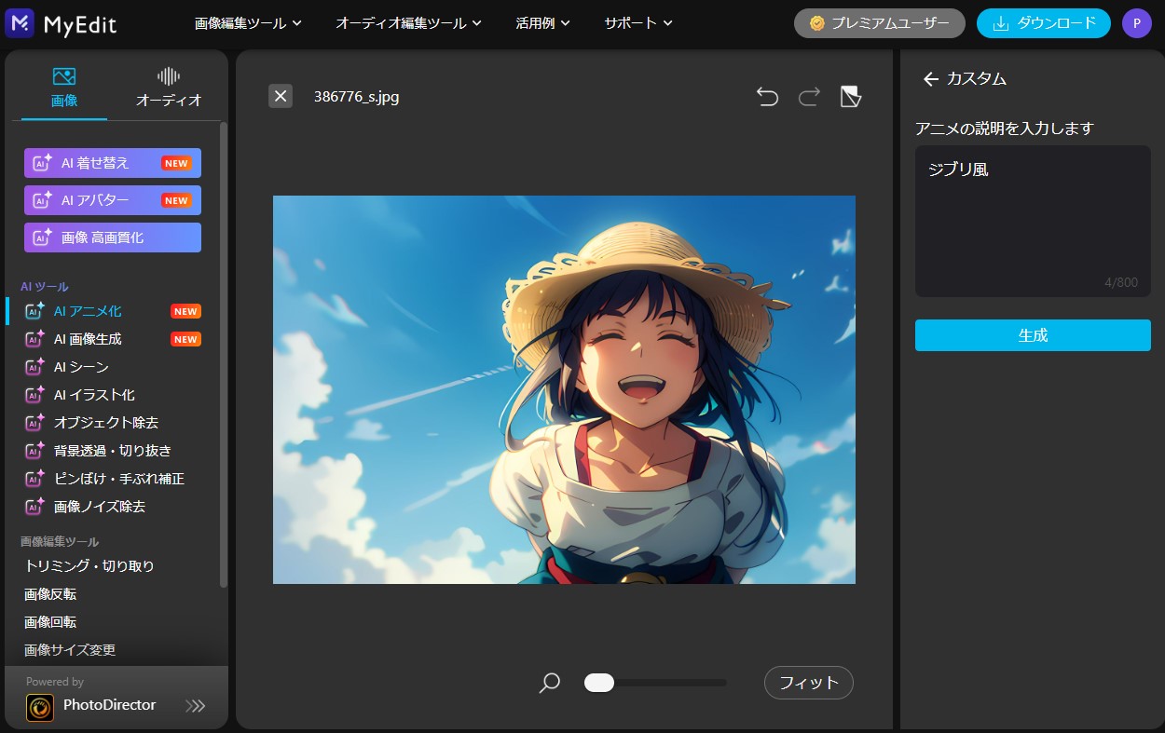Click the ダウンロード button
This screenshot has width=1165, height=733.
click(1044, 23)
